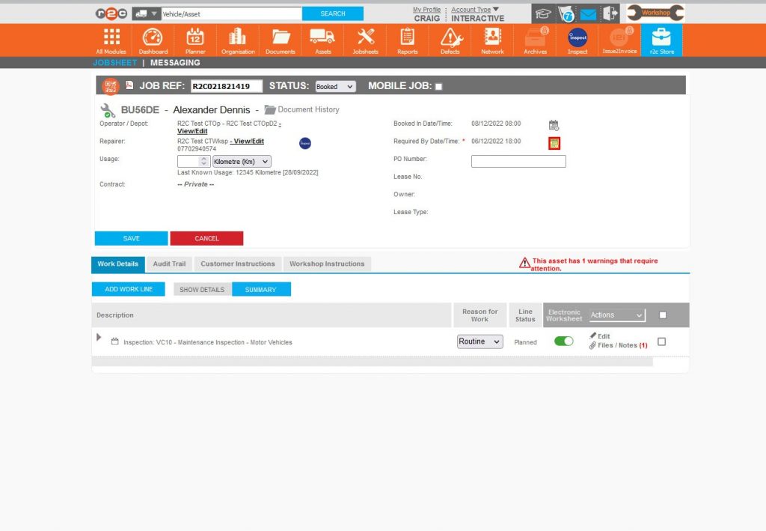
Task: Click inside the Vehicle/Asset search field
Action: (x=232, y=13)
